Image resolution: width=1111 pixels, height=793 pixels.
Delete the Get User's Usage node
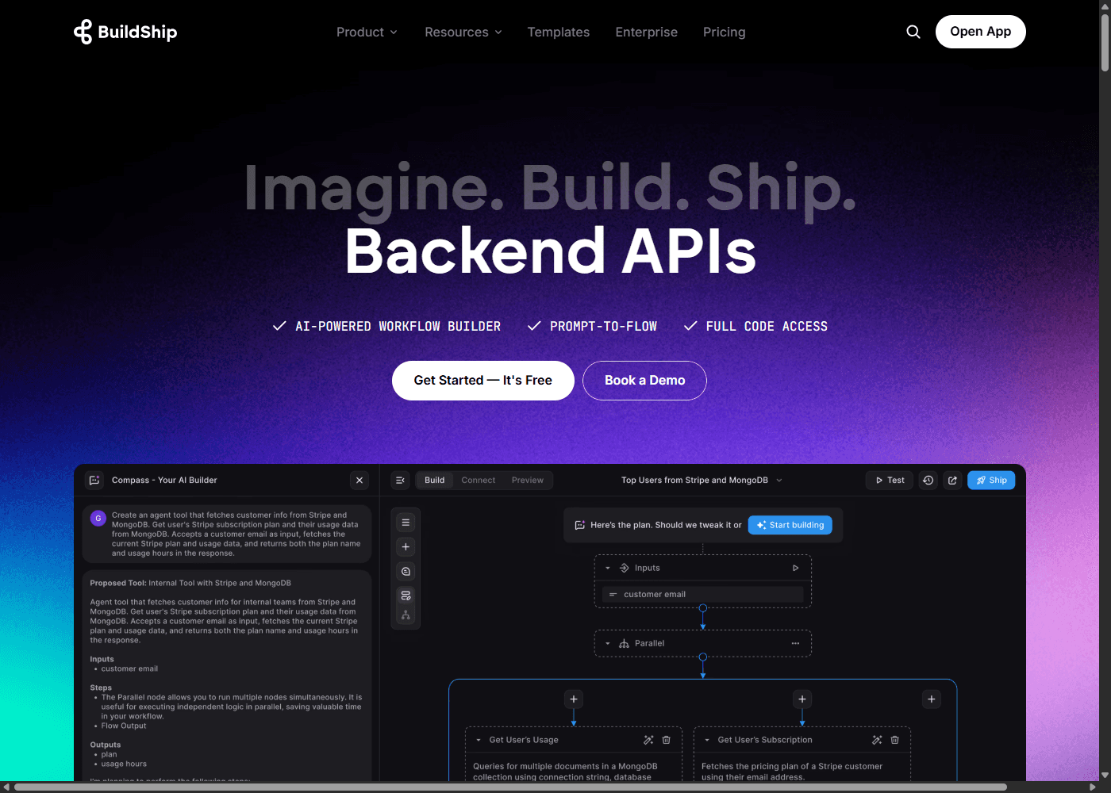(667, 740)
